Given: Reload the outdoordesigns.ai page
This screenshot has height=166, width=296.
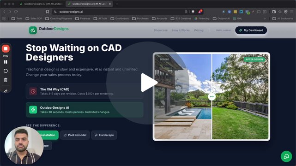Looking at the screenshot, I should [x=16, y=12].
